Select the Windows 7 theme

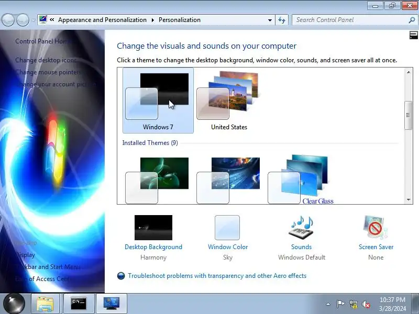pos(158,100)
